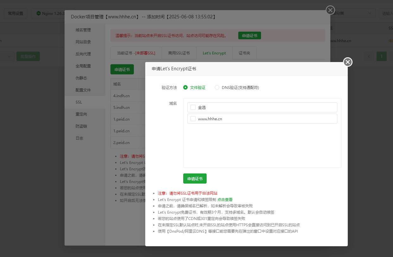Open 伪静态 in the sidebar

pyautogui.click(x=85, y=78)
